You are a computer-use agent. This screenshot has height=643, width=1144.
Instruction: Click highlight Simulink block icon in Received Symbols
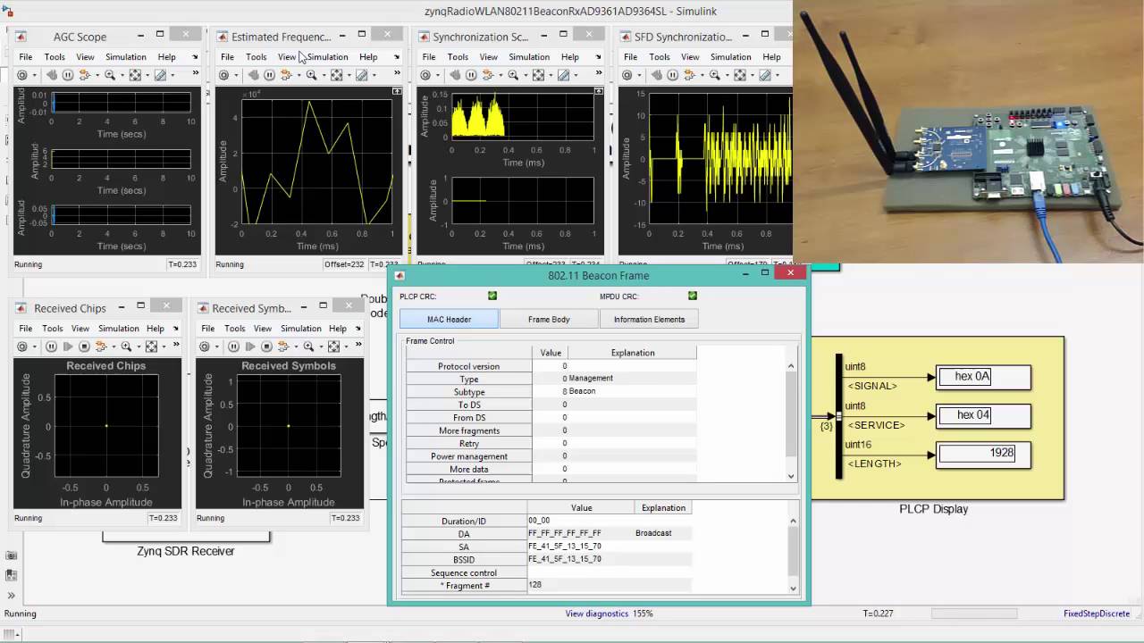[x=283, y=347]
